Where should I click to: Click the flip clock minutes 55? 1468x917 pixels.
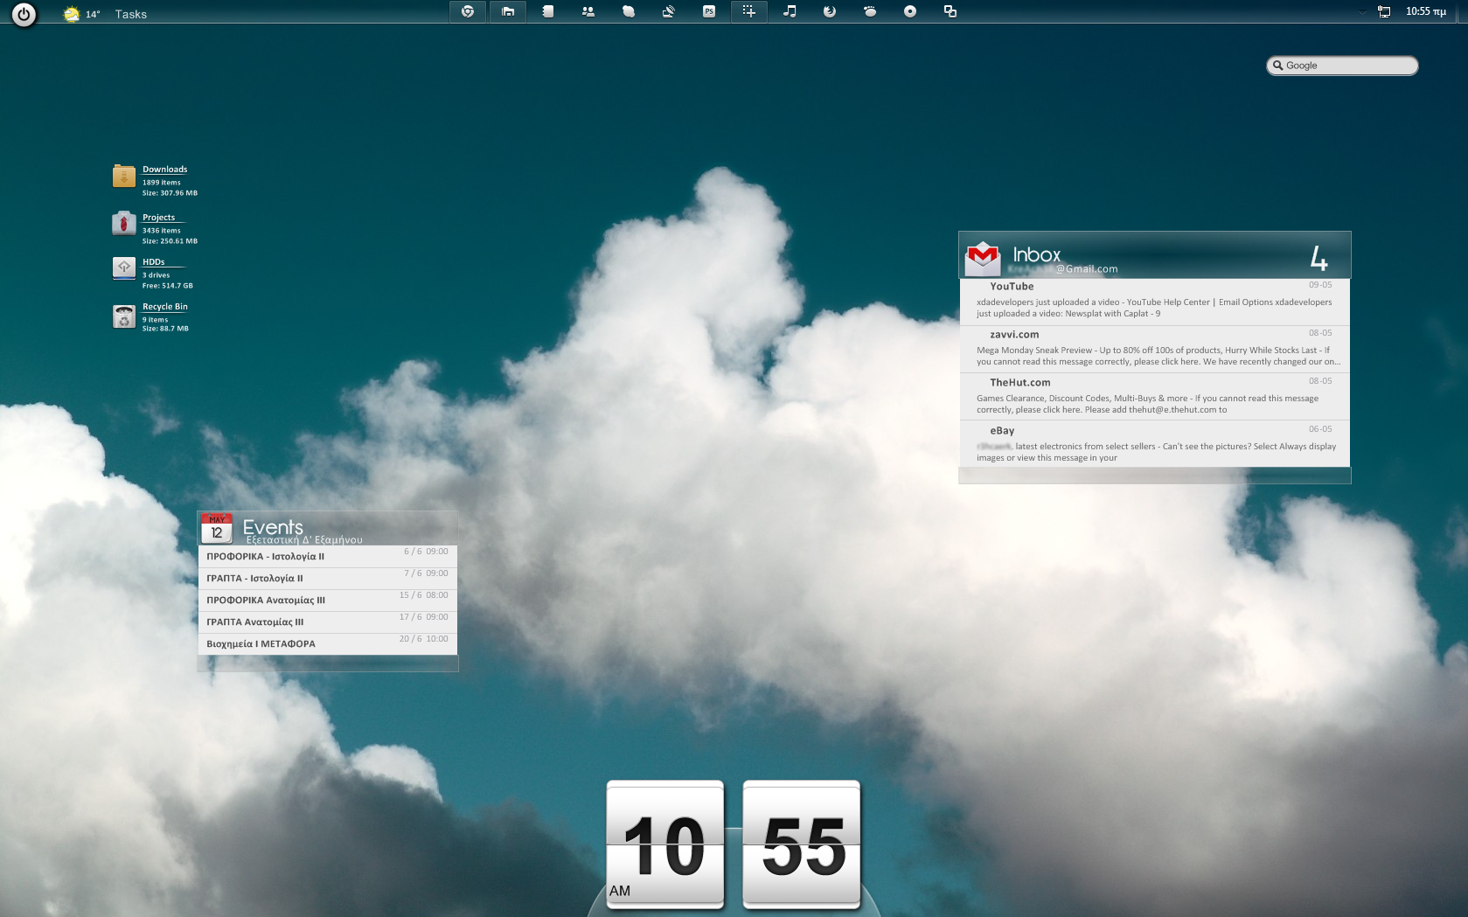click(x=802, y=844)
